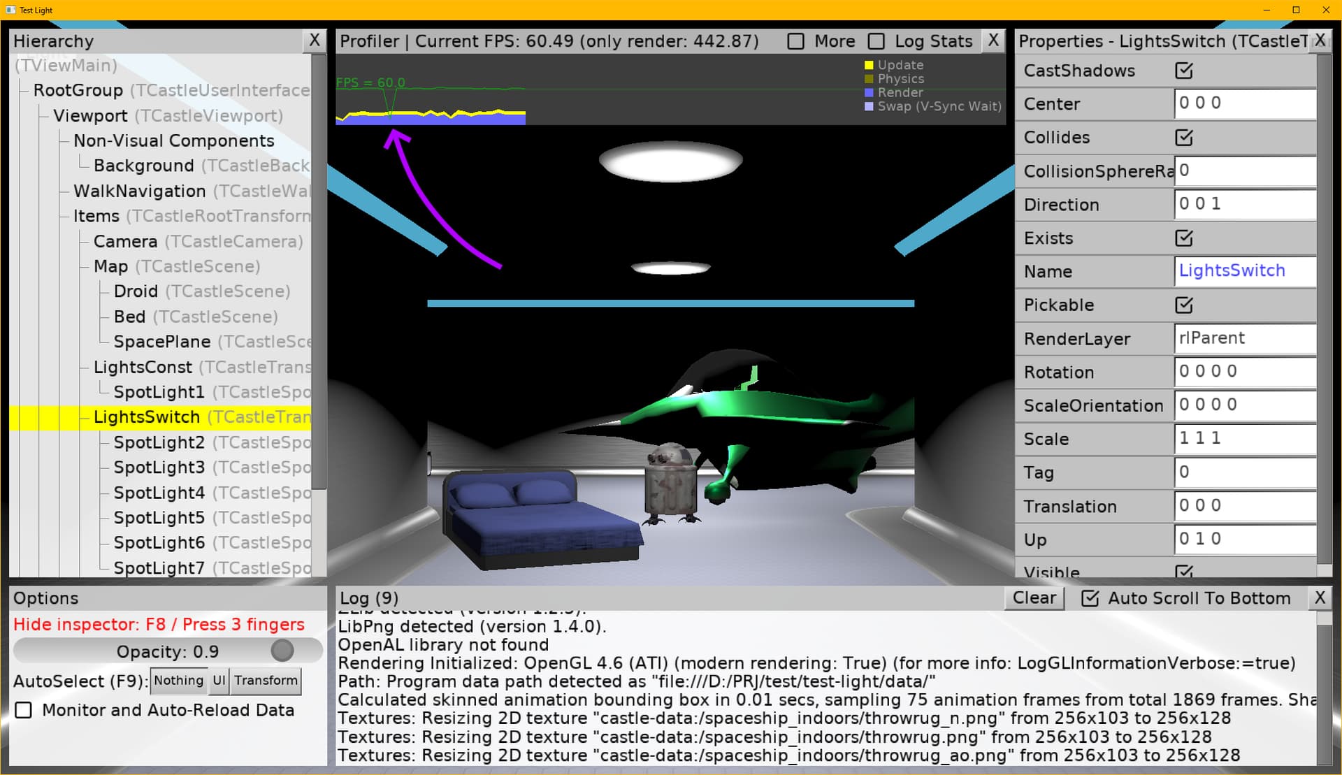
Task: Uncheck the CastShadows property checkbox
Action: (1184, 71)
